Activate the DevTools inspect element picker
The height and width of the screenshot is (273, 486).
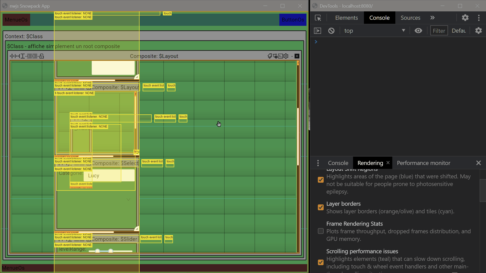click(x=318, y=18)
